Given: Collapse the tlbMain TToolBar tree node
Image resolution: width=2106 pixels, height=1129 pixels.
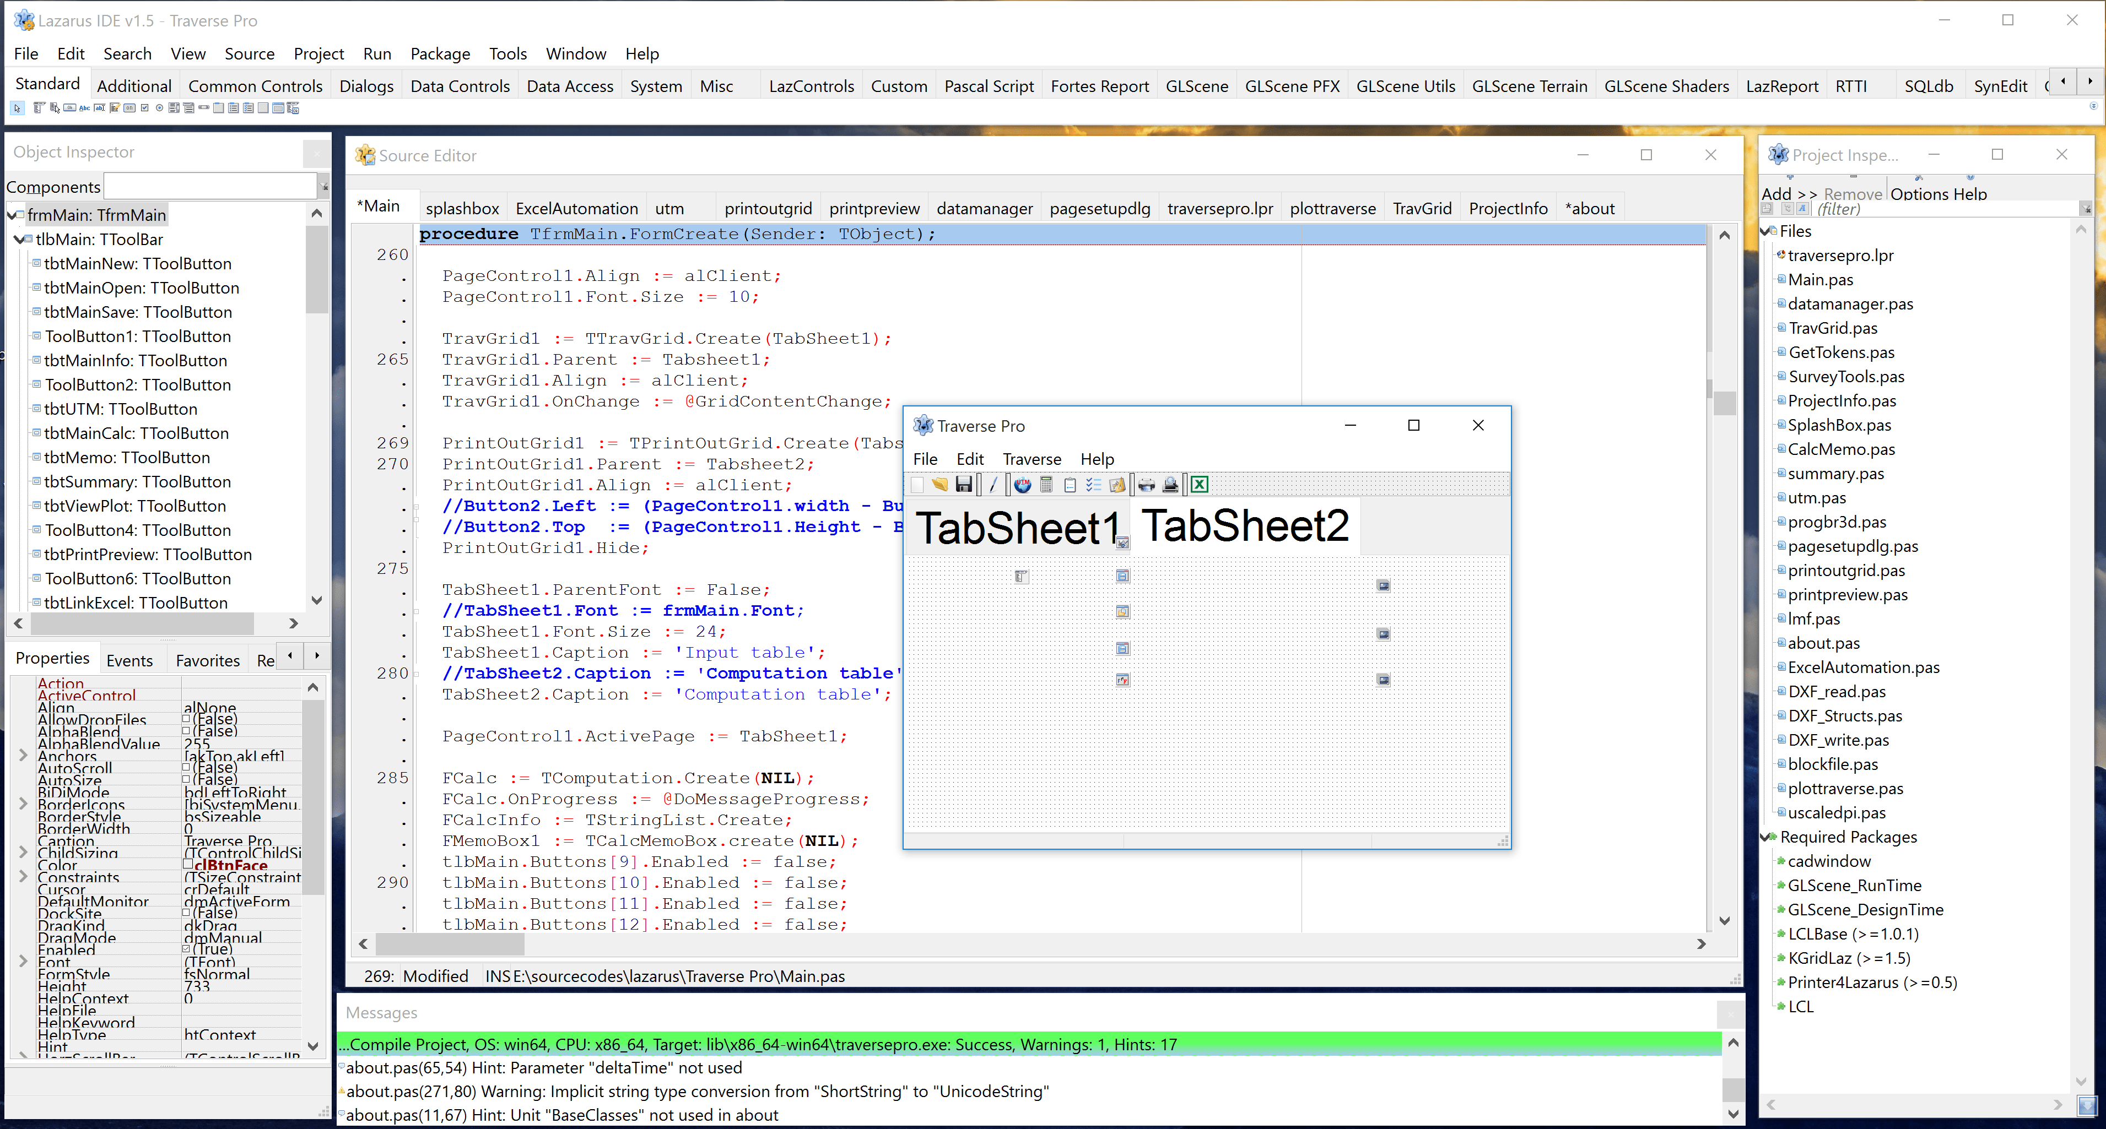Looking at the screenshot, I should tap(19, 240).
